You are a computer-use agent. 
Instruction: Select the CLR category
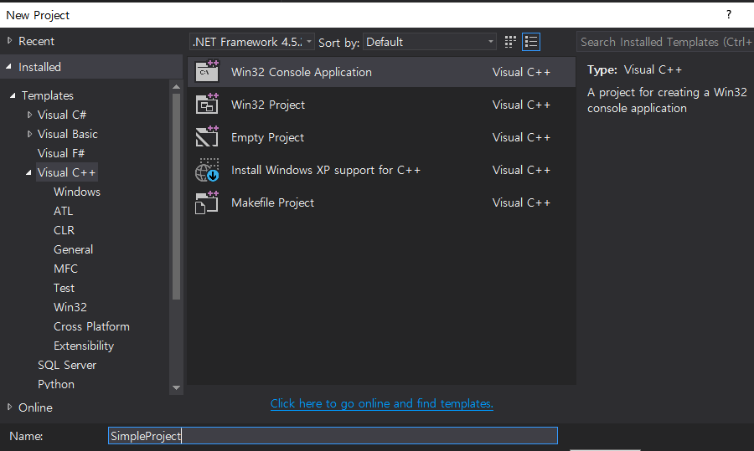click(64, 230)
